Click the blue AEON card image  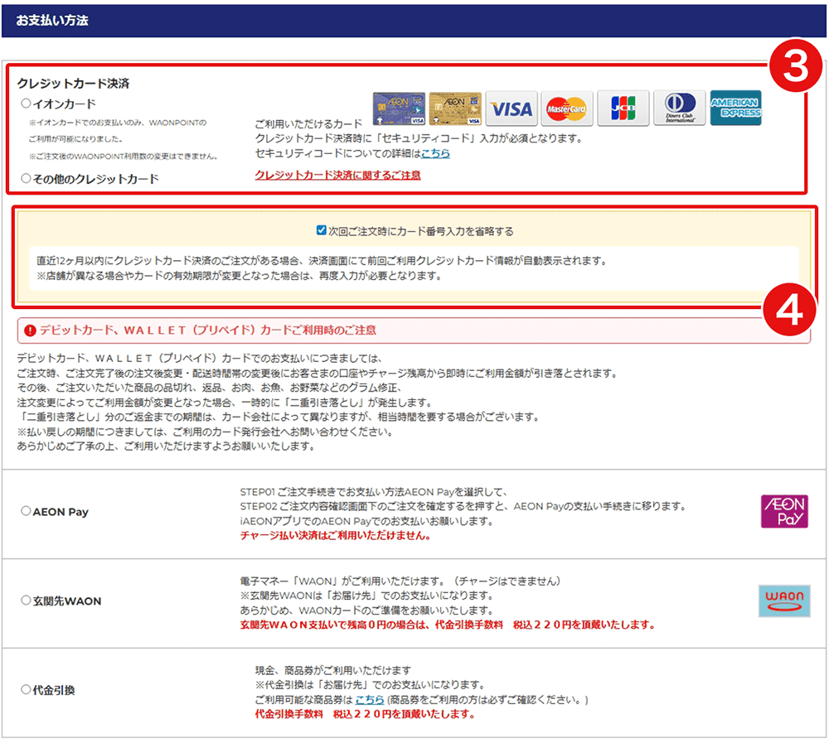[x=399, y=109]
